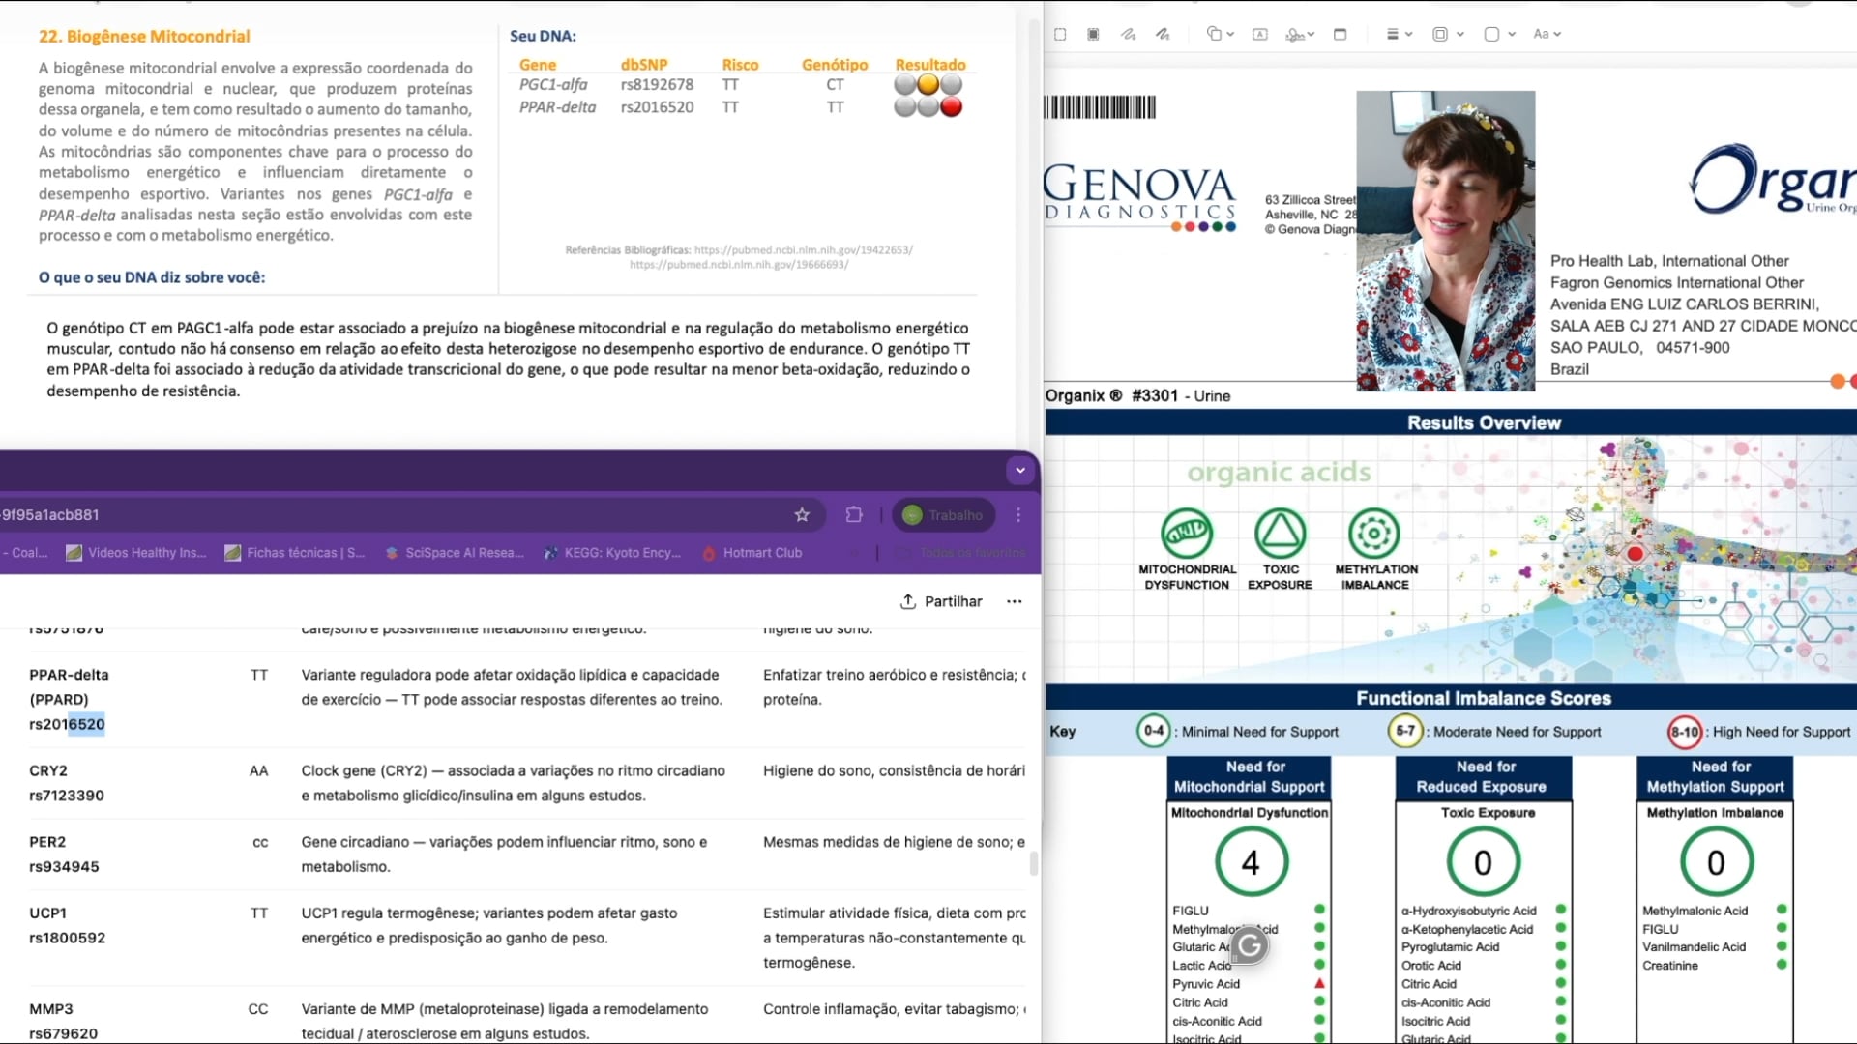The height and width of the screenshot is (1044, 1857).
Task: Click the Functional Imbalance Scores banner
Action: click(x=1451, y=698)
